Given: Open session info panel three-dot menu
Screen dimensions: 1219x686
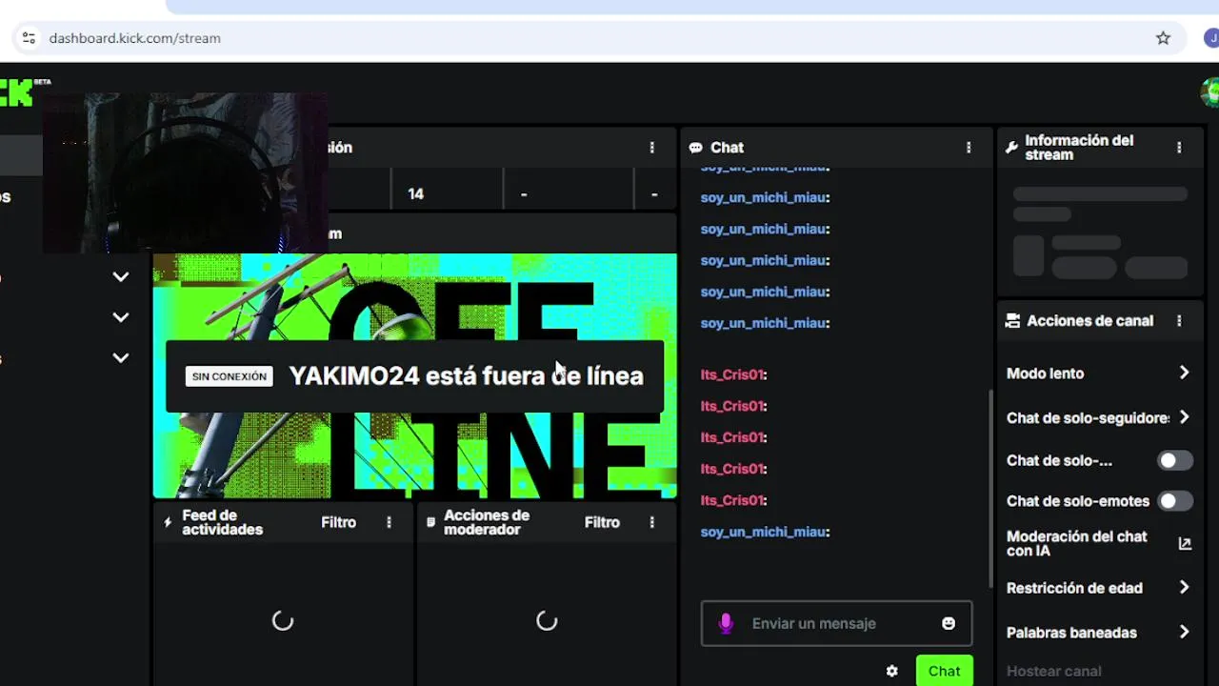Looking at the screenshot, I should point(652,148).
